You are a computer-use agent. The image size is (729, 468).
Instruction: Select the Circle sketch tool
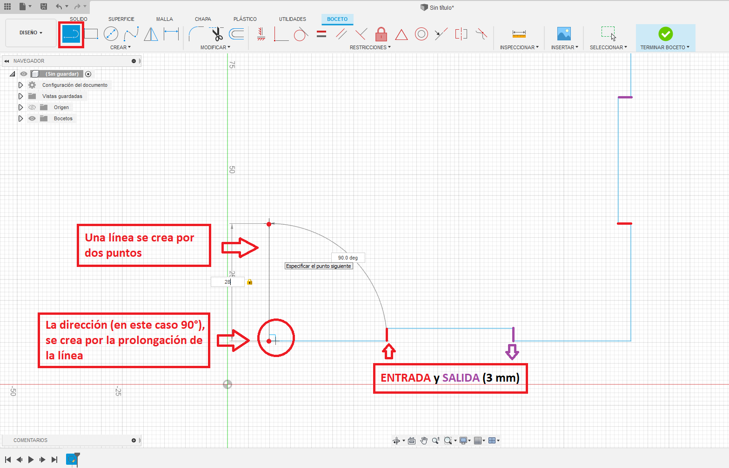(x=111, y=34)
